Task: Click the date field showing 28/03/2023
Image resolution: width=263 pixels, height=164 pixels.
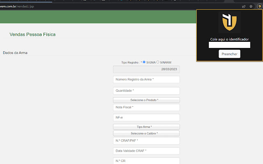Action: coord(146,69)
